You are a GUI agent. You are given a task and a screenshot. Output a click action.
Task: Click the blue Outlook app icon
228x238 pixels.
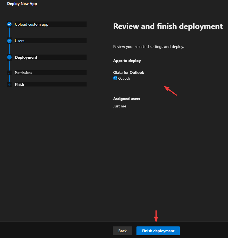(115, 79)
